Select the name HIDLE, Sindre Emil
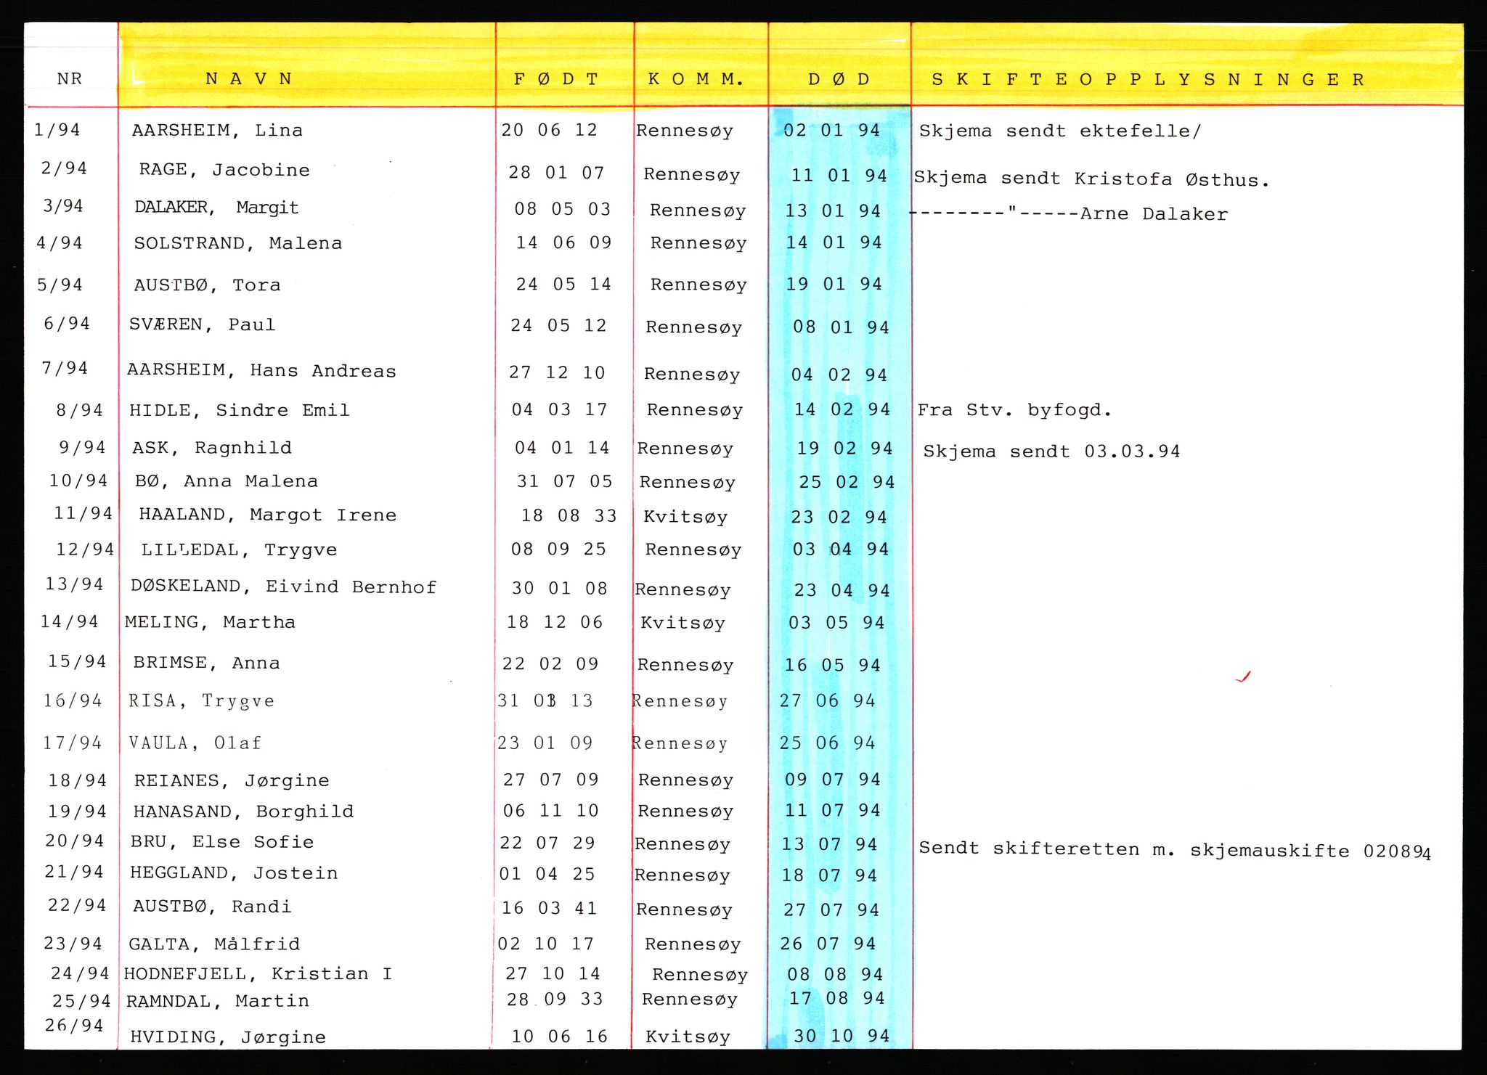 tap(240, 410)
